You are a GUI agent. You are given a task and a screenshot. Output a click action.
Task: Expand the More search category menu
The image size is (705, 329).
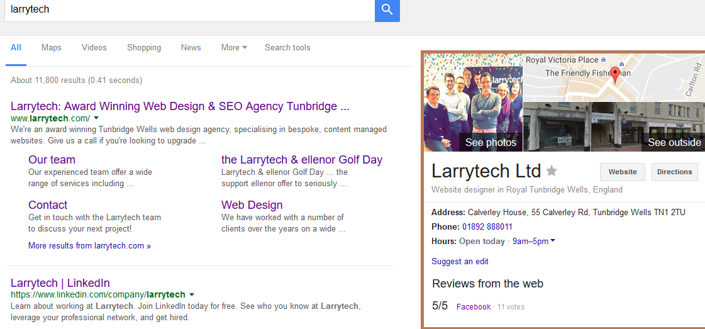(234, 47)
